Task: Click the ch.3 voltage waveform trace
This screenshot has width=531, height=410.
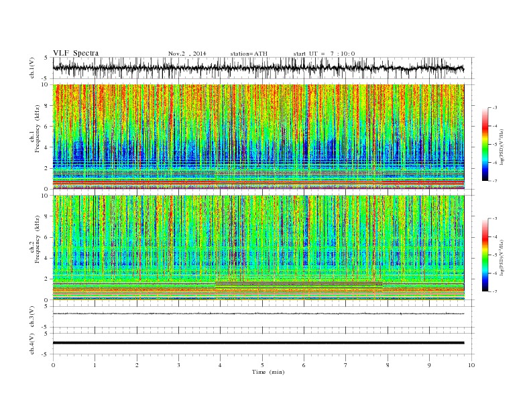Action: [x=259, y=314]
